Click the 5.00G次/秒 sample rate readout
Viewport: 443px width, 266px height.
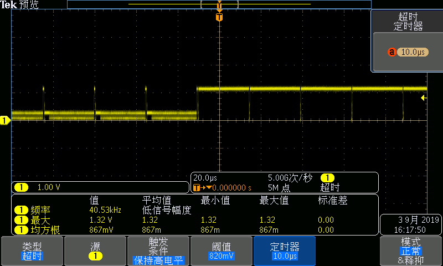pos(290,178)
